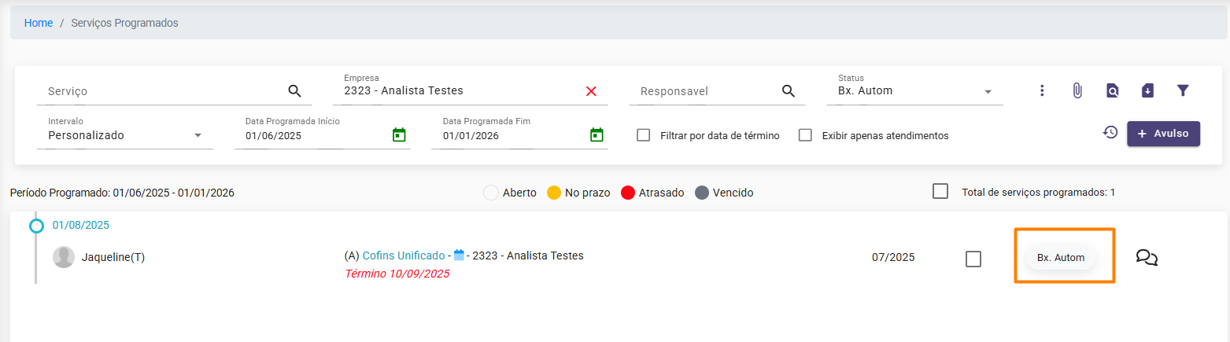1230x342 pixels.
Task: Click the filter funnel icon
Action: 1182,91
